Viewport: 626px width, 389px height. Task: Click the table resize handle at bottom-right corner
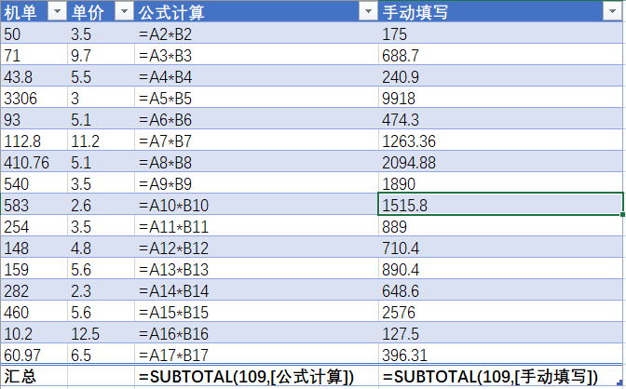(620, 382)
